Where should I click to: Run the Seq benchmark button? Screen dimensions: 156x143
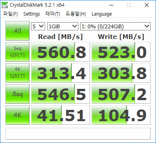point(17,94)
